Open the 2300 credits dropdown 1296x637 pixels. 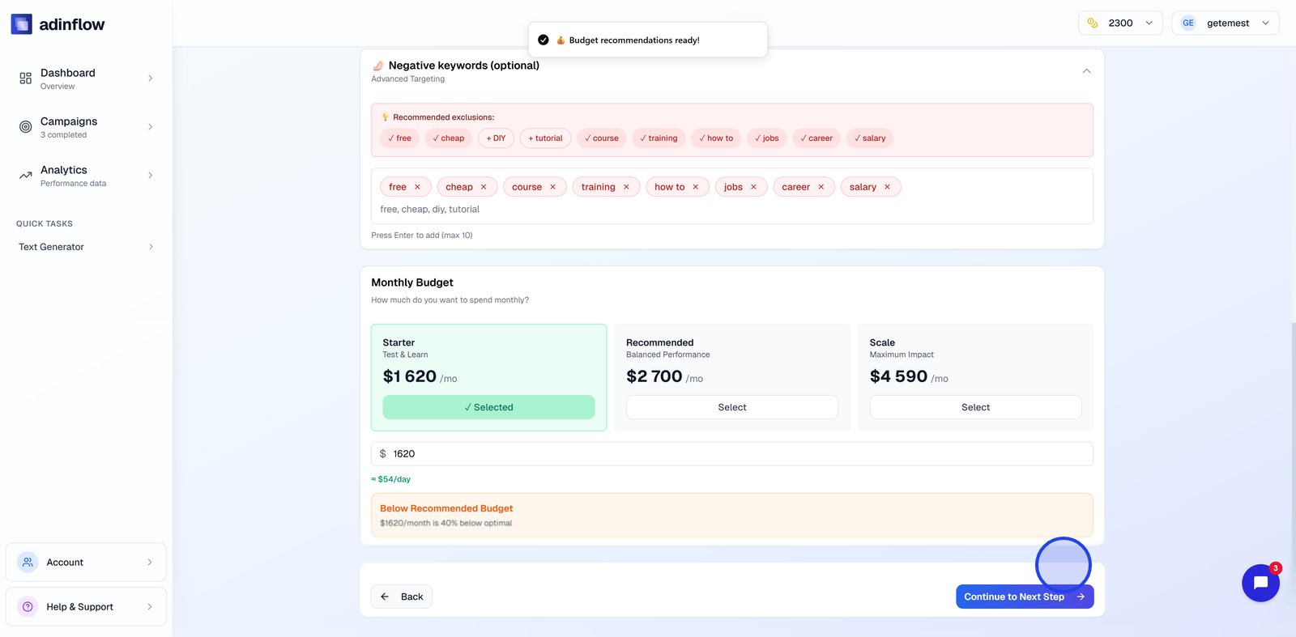pos(1120,23)
